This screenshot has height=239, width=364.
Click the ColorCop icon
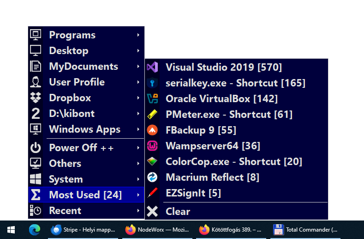coord(152,162)
